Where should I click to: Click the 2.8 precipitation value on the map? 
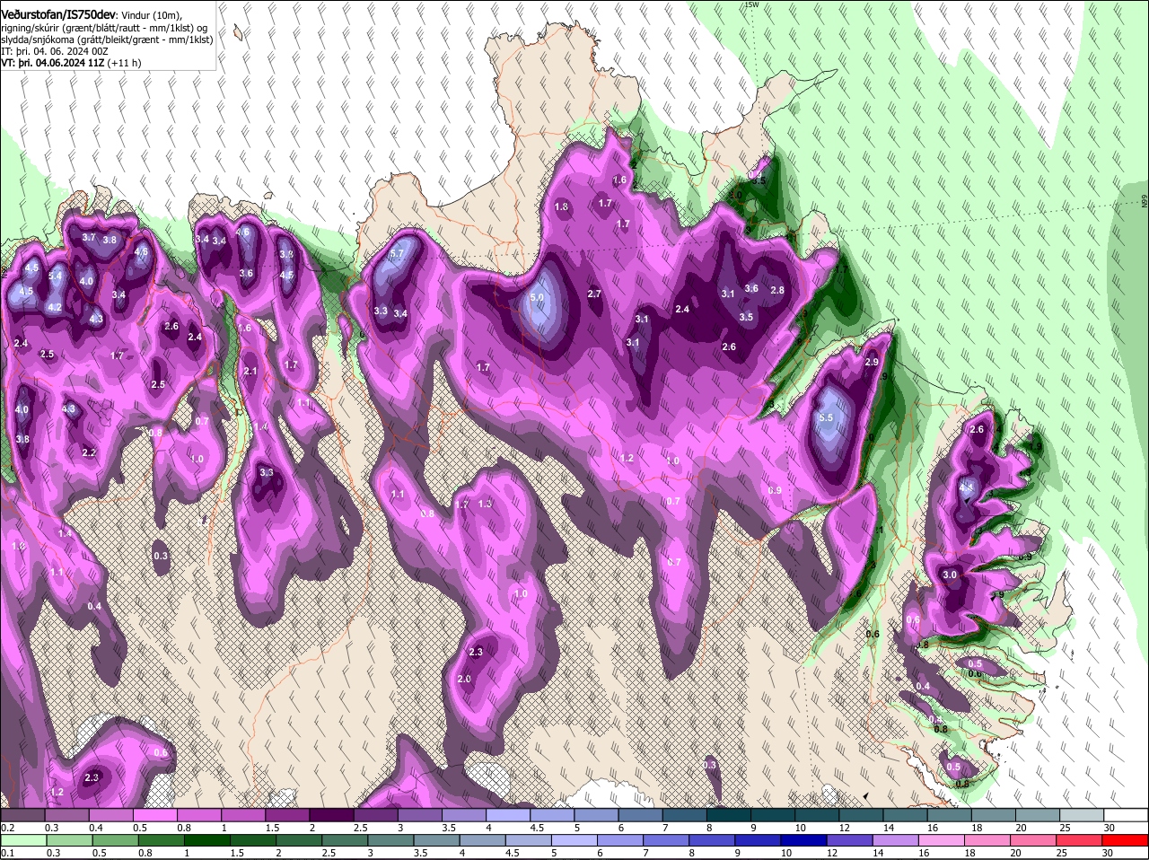(x=777, y=290)
